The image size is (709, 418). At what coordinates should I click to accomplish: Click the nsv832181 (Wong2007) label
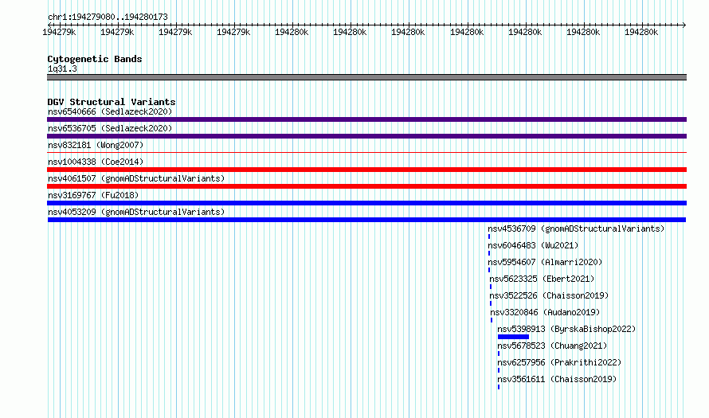pyautogui.click(x=96, y=145)
